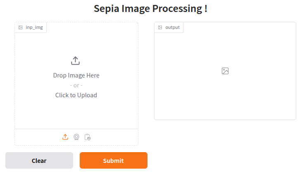Click the large upload arrow icon
This screenshot has height=174, width=302.
point(75,61)
